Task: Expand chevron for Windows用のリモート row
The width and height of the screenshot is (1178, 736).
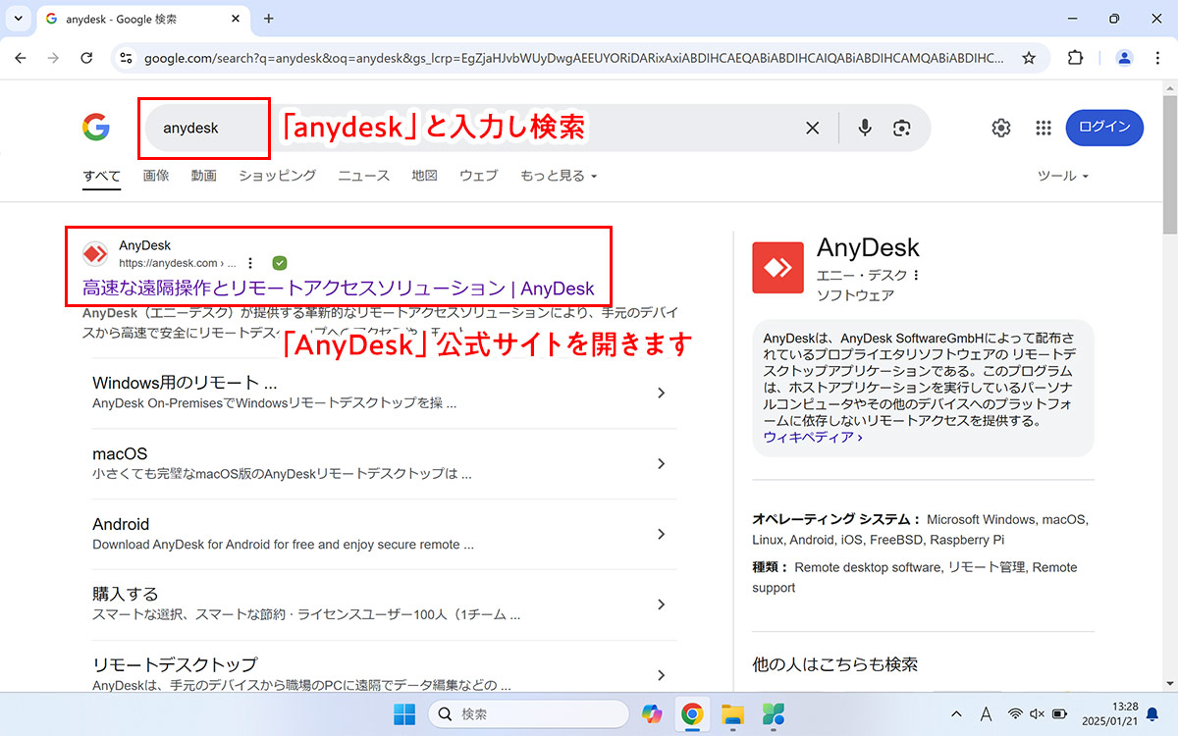Action: 661,393
